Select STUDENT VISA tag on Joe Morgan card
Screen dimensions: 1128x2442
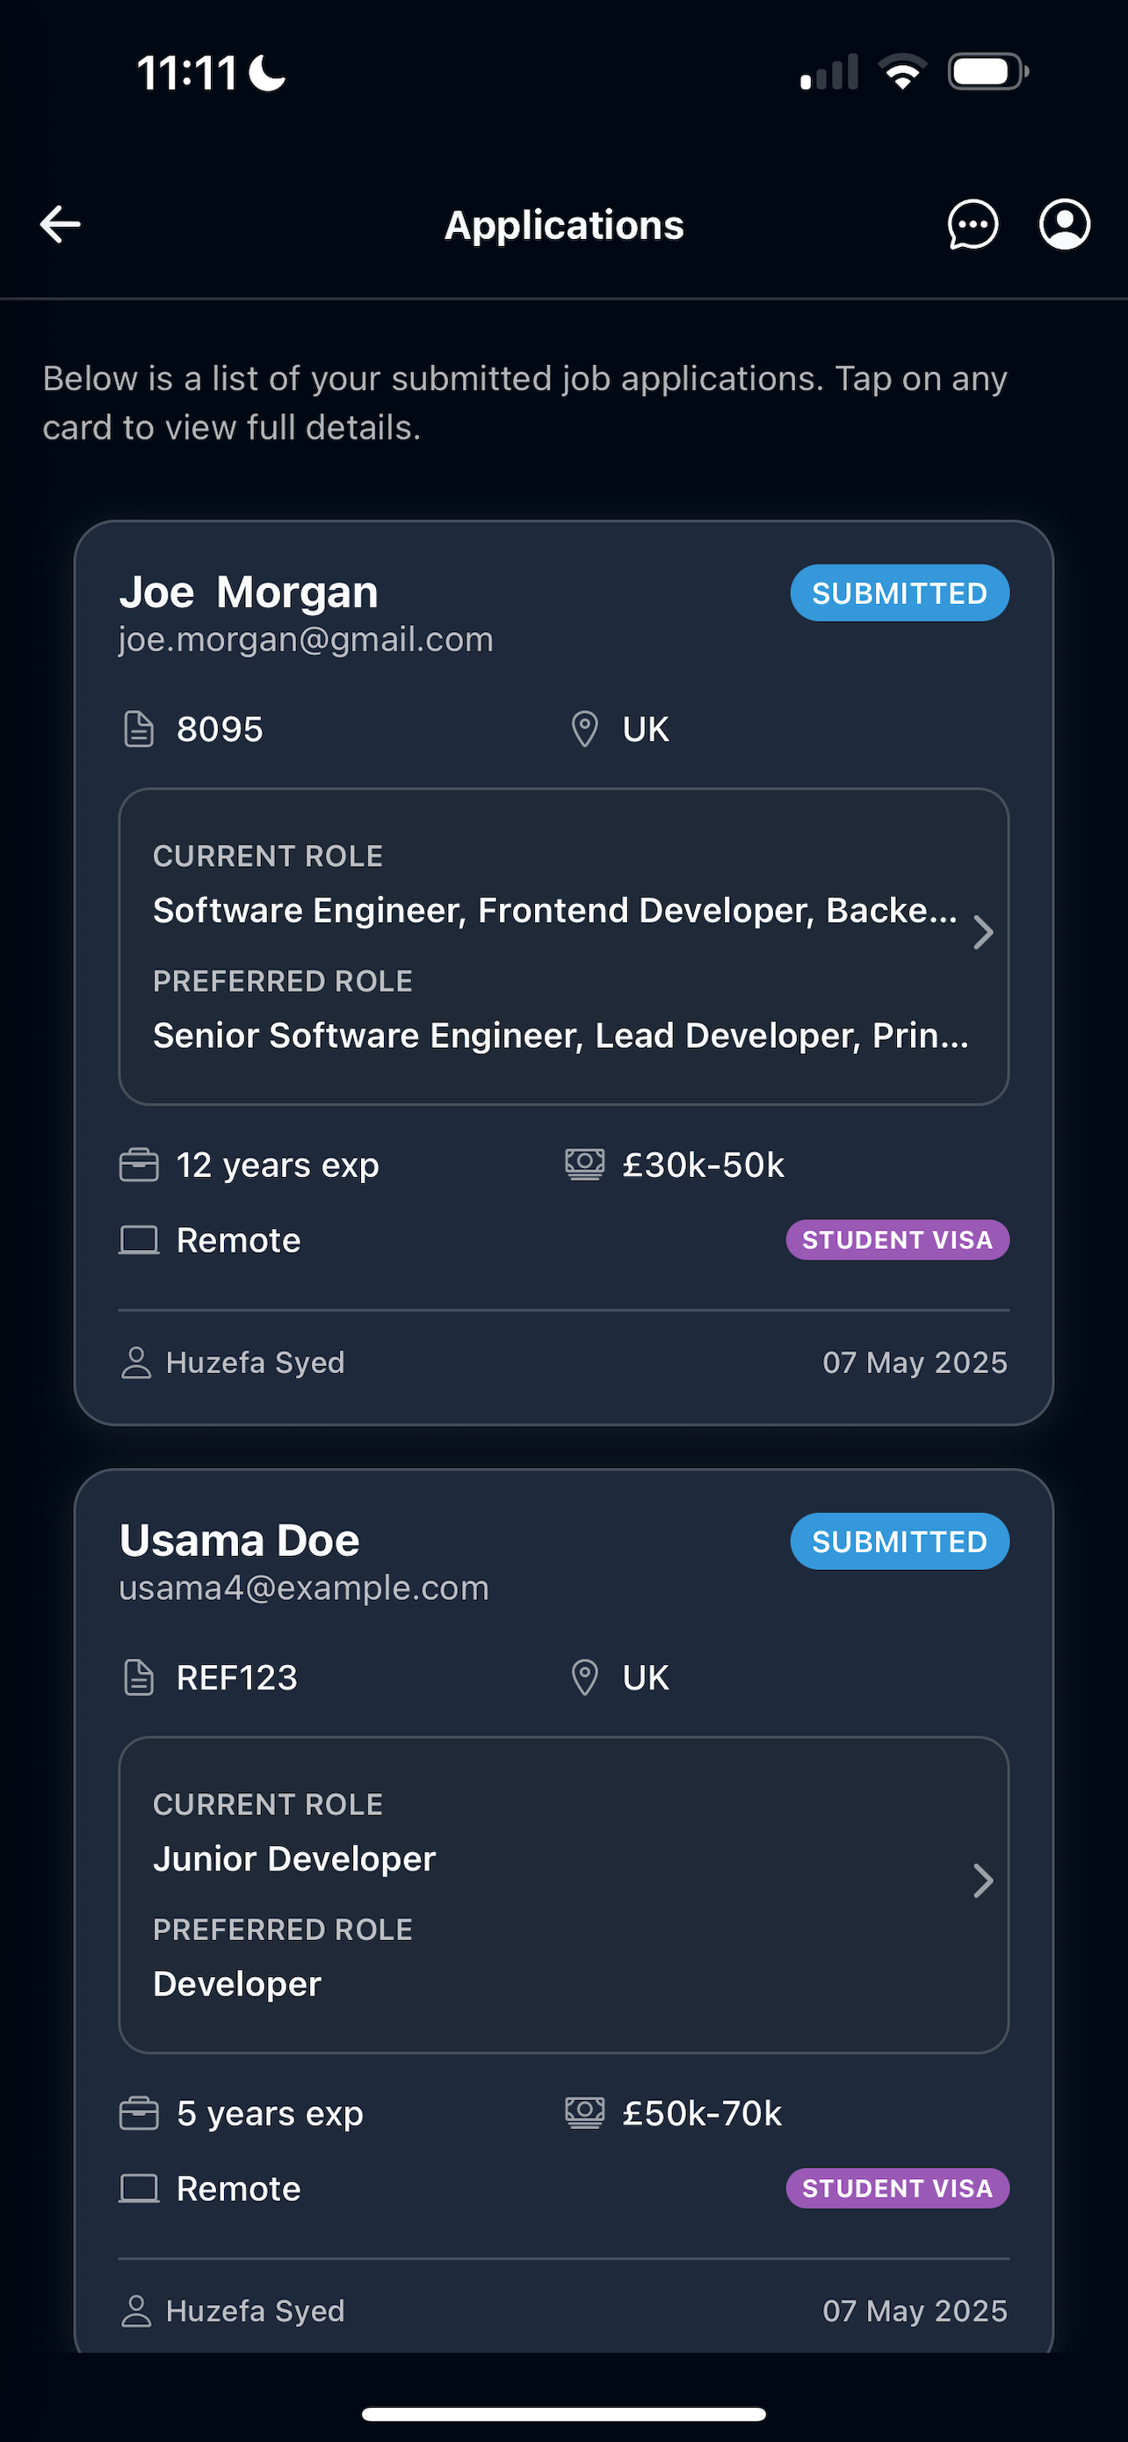pyautogui.click(x=898, y=1240)
